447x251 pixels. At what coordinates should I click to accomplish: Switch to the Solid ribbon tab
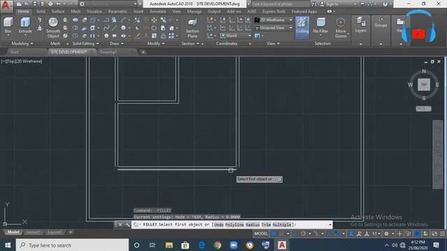click(41, 11)
